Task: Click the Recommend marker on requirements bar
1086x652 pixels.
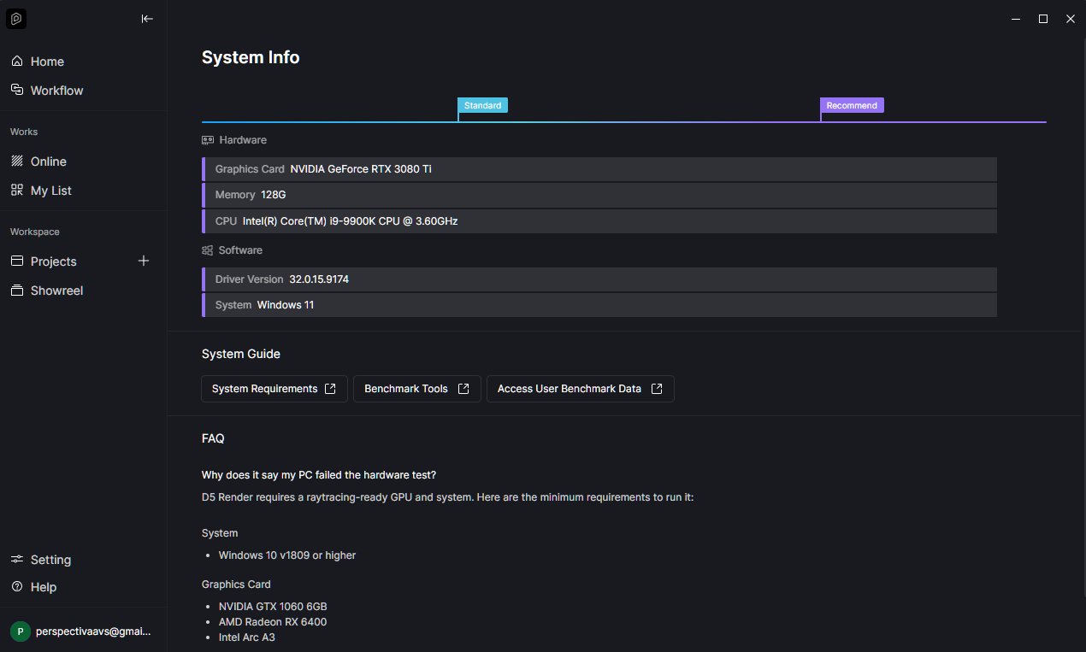Action: point(852,105)
